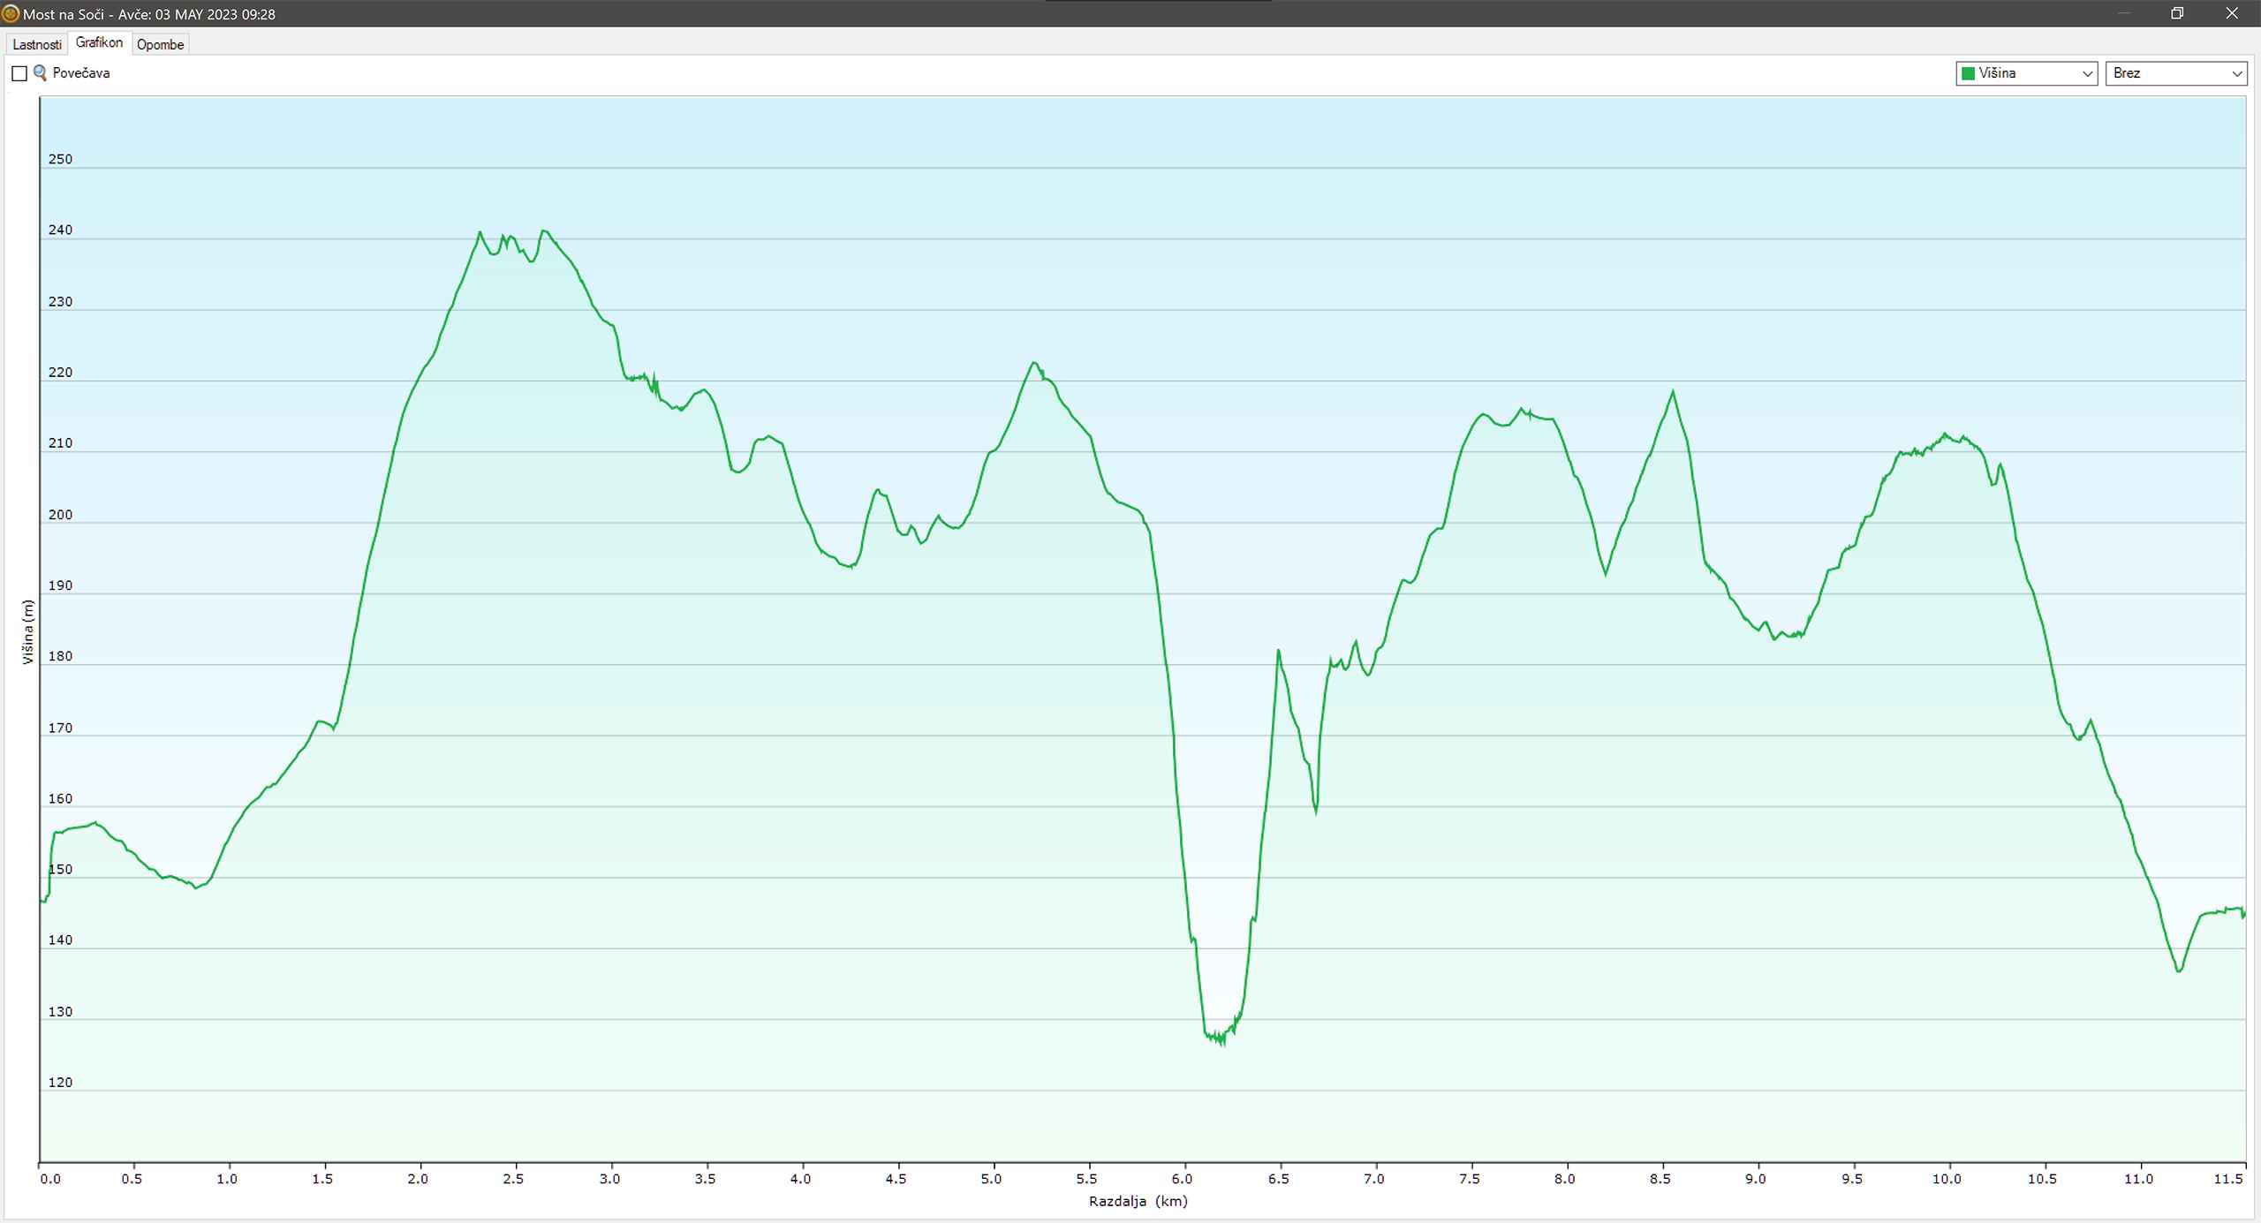Image resolution: width=2261 pixels, height=1223 pixels.
Task: Click the 6.0 distance axis label
Action: [x=1183, y=1179]
